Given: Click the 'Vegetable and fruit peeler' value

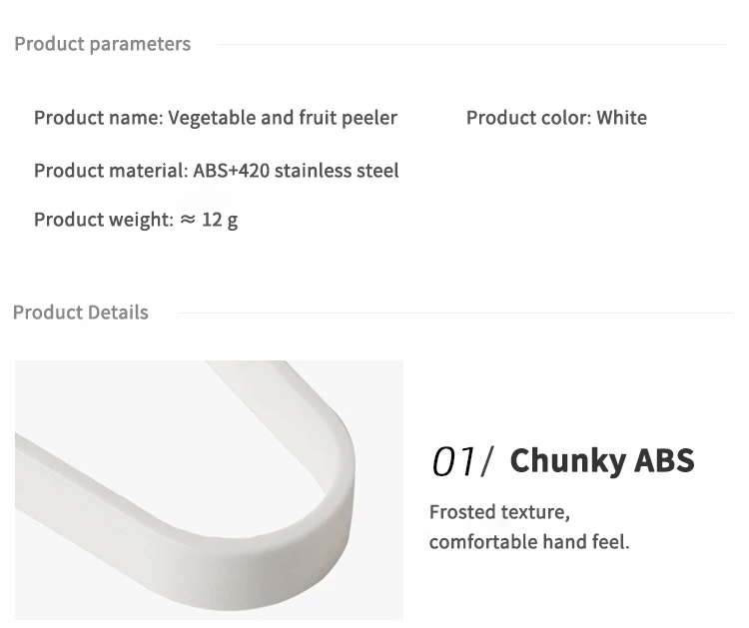Looking at the screenshot, I should click(283, 118).
